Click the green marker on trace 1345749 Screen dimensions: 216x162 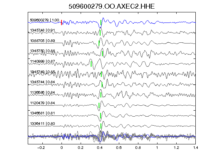[x=101, y=74]
